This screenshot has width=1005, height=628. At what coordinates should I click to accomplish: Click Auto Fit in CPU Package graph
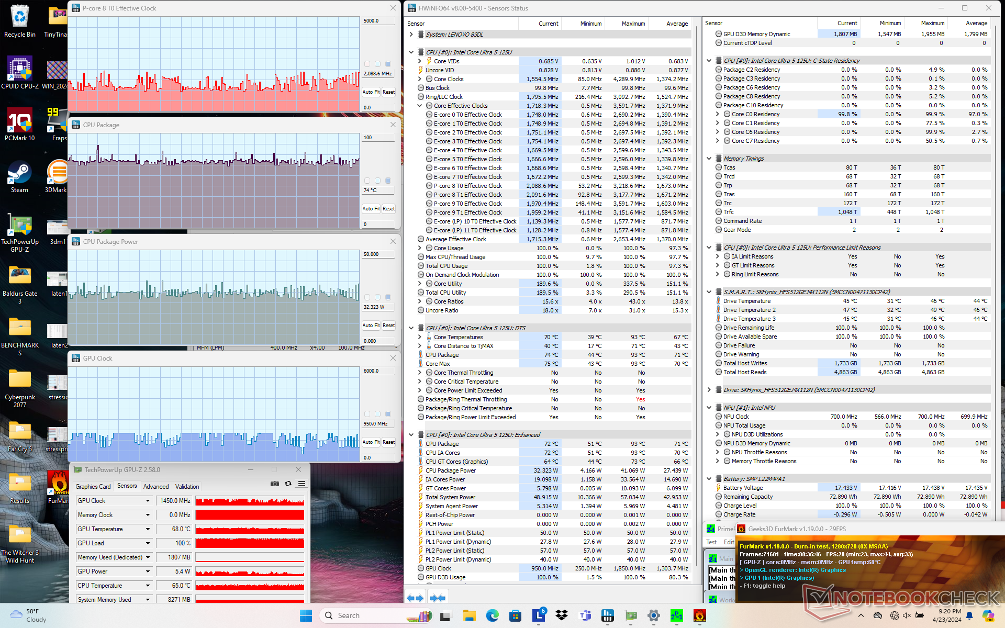pos(371,209)
